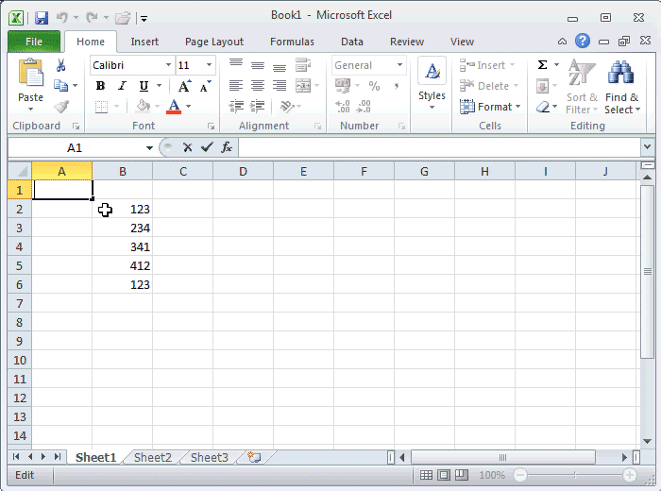Click the Save icon in quick access toolbar
Viewport: 661px width, 491px height.
[42, 17]
